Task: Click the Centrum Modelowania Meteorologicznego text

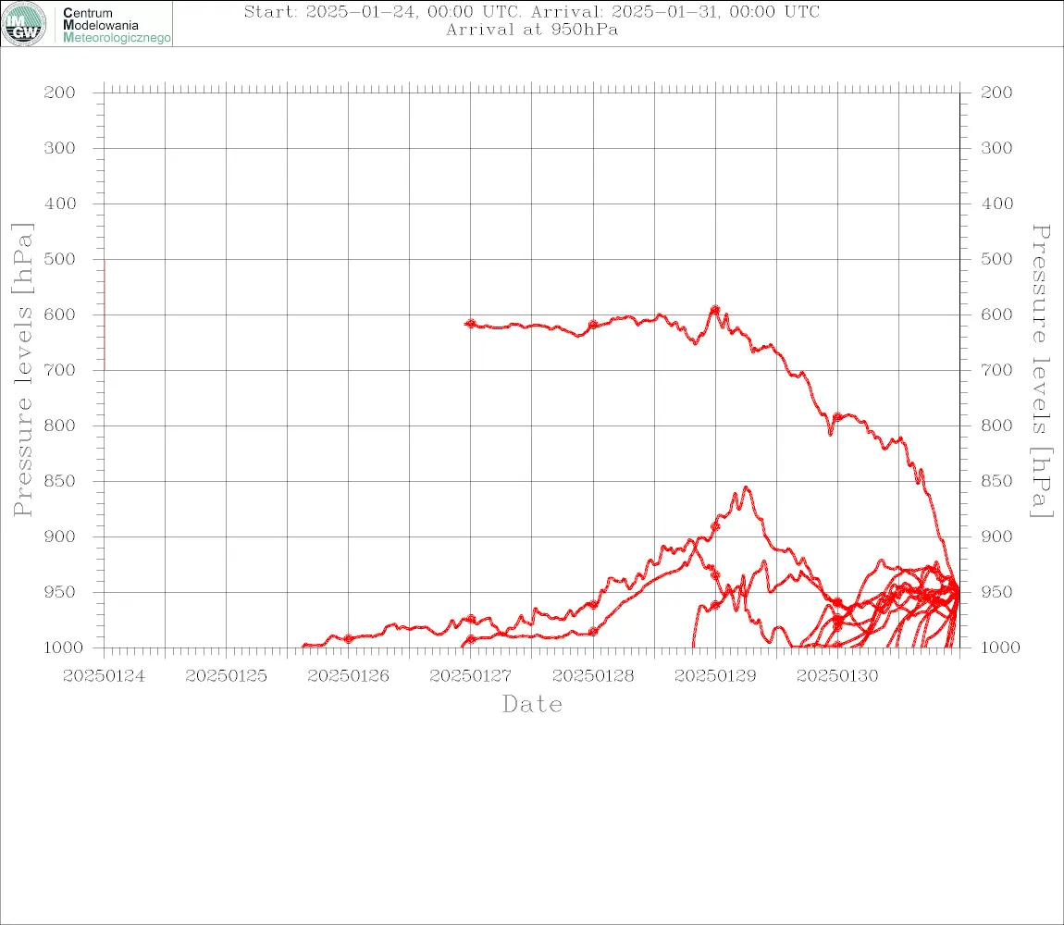Action: (x=116, y=25)
